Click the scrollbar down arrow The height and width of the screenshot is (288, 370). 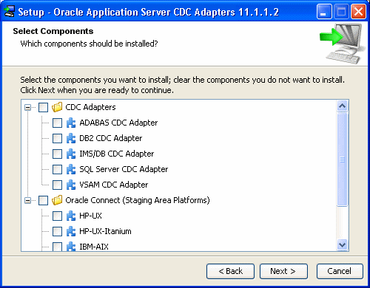342,244
